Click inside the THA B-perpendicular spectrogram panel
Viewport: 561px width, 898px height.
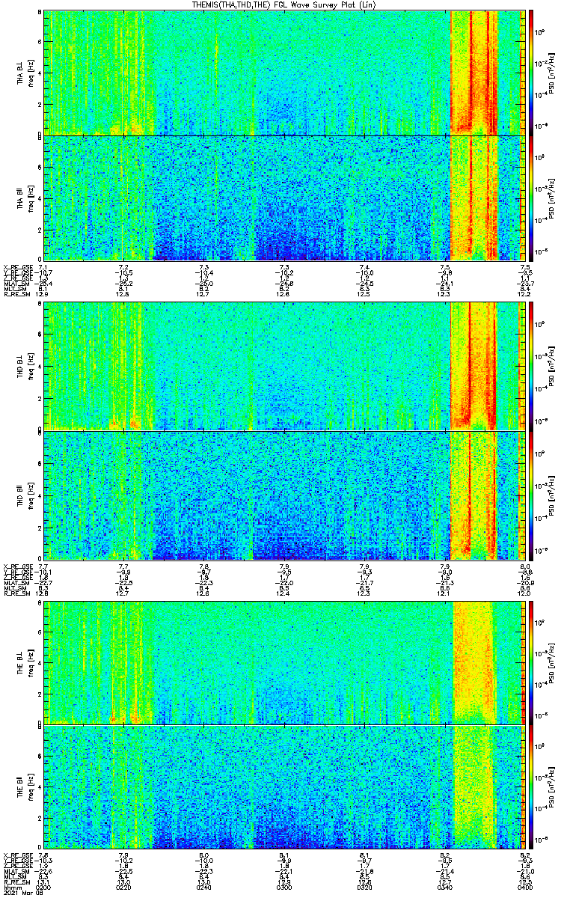(283, 73)
